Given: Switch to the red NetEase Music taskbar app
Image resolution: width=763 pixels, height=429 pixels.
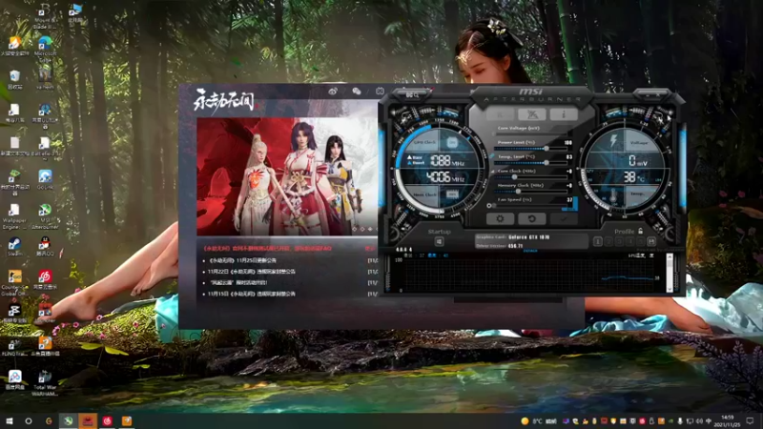Looking at the screenshot, I should point(108,420).
